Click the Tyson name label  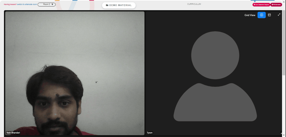pyautogui.click(x=150, y=133)
